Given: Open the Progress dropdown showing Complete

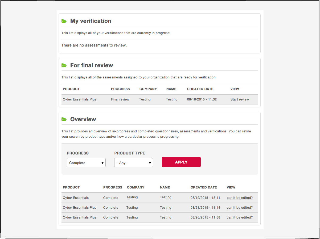Looking at the screenshot, I should (86, 163).
